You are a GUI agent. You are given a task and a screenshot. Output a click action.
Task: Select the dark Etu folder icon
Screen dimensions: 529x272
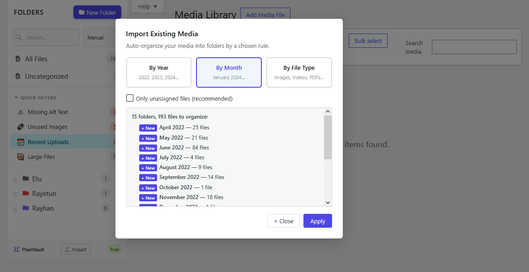pos(26,178)
